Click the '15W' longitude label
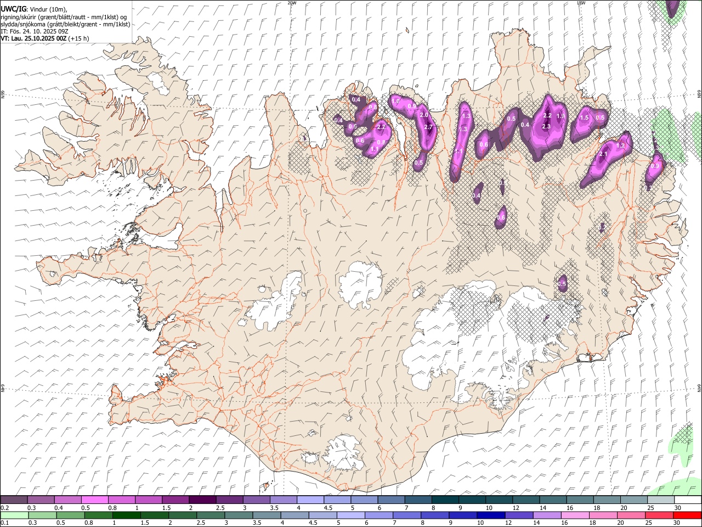Screen dimensions: 702x527 point(581,3)
